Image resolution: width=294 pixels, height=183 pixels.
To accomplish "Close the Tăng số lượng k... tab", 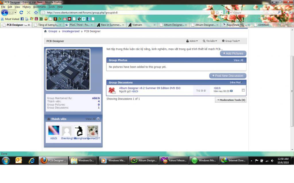I will click(x=60, y=25).
